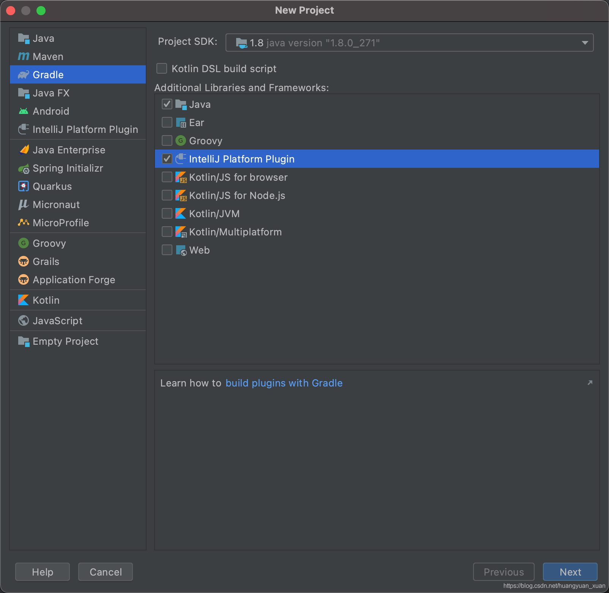Screen dimensions: 609x593
Task: Open the Project SDK dropdown
Action: 585,43
